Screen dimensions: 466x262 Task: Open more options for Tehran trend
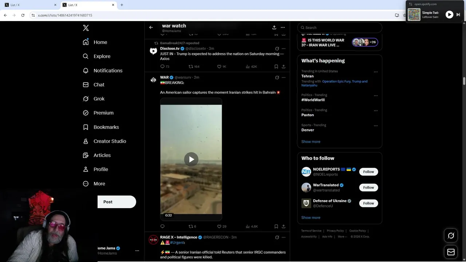[x=376, y=72]
